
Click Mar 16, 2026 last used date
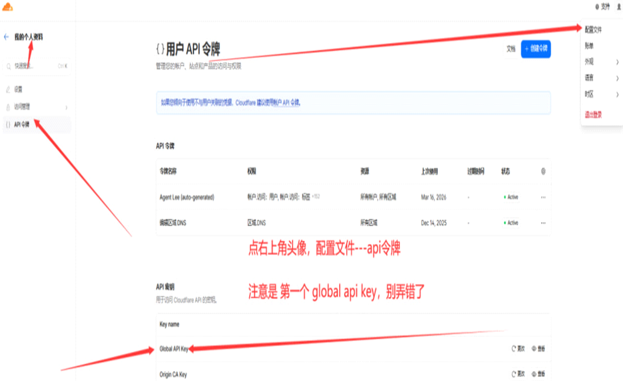click(x=433, y=197)
